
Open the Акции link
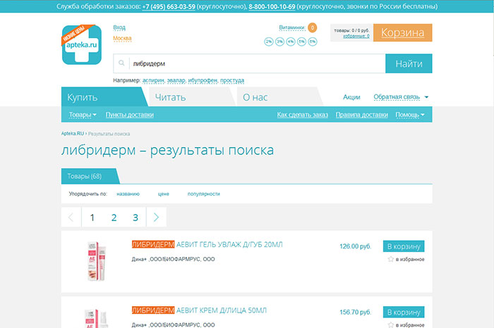351,96
